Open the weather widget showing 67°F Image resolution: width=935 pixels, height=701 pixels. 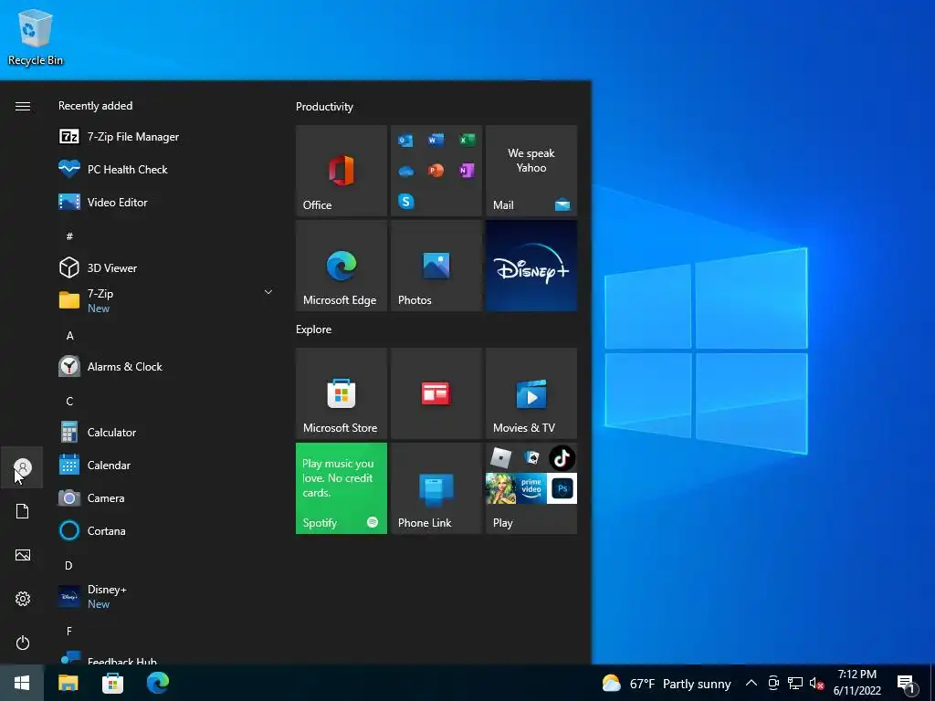tap(666, 683)
